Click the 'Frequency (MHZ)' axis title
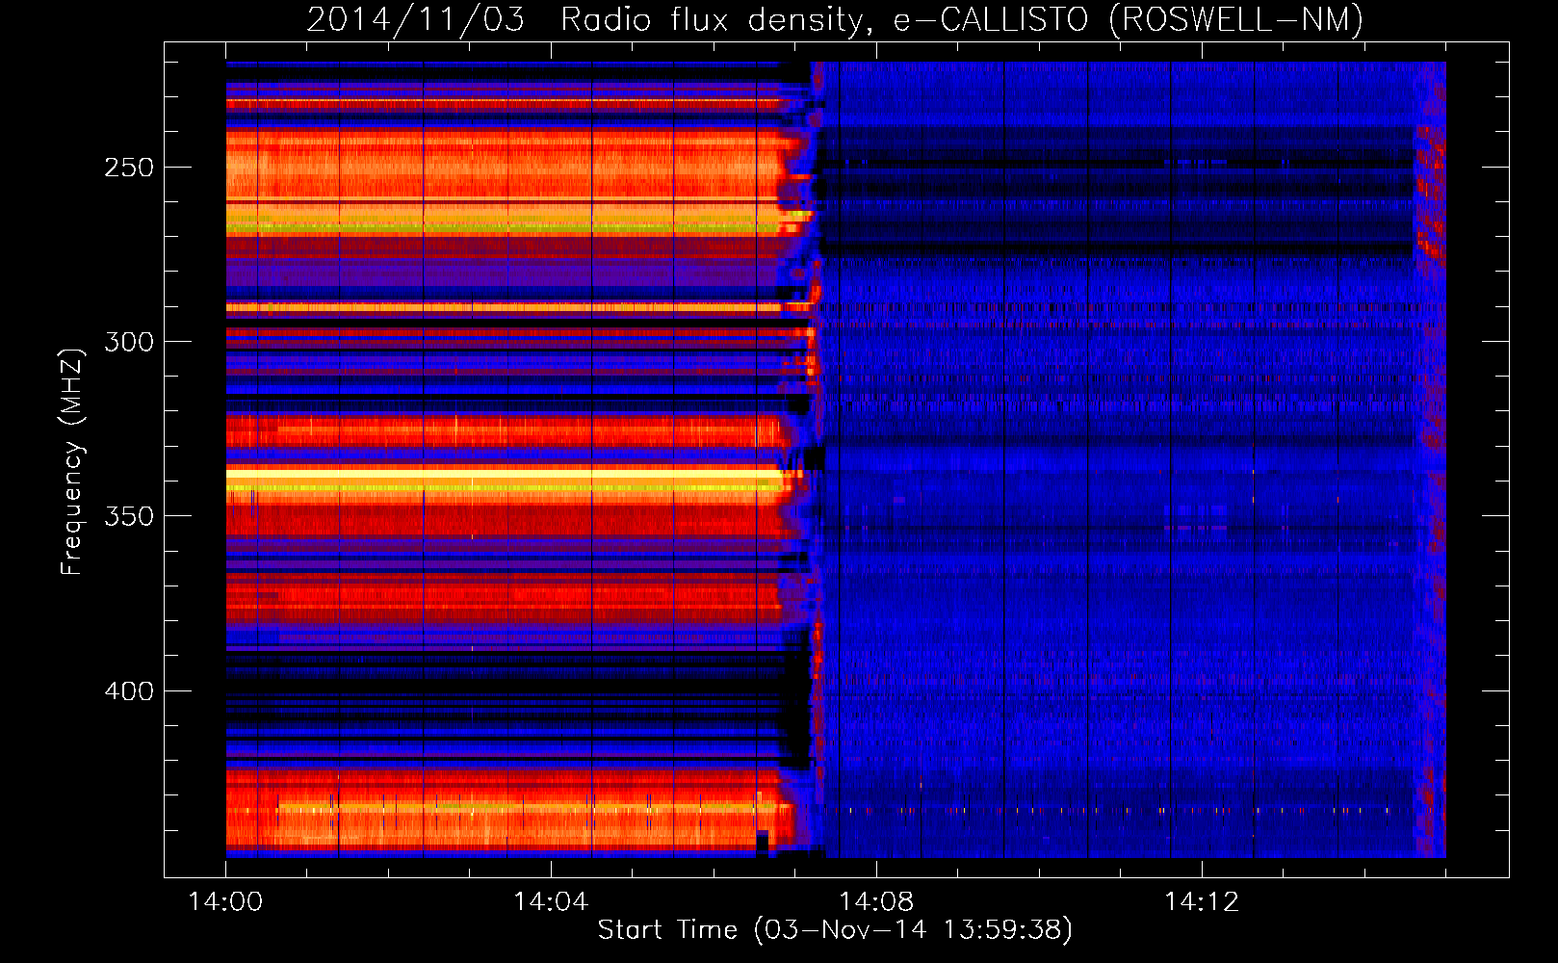 [72, 461]
